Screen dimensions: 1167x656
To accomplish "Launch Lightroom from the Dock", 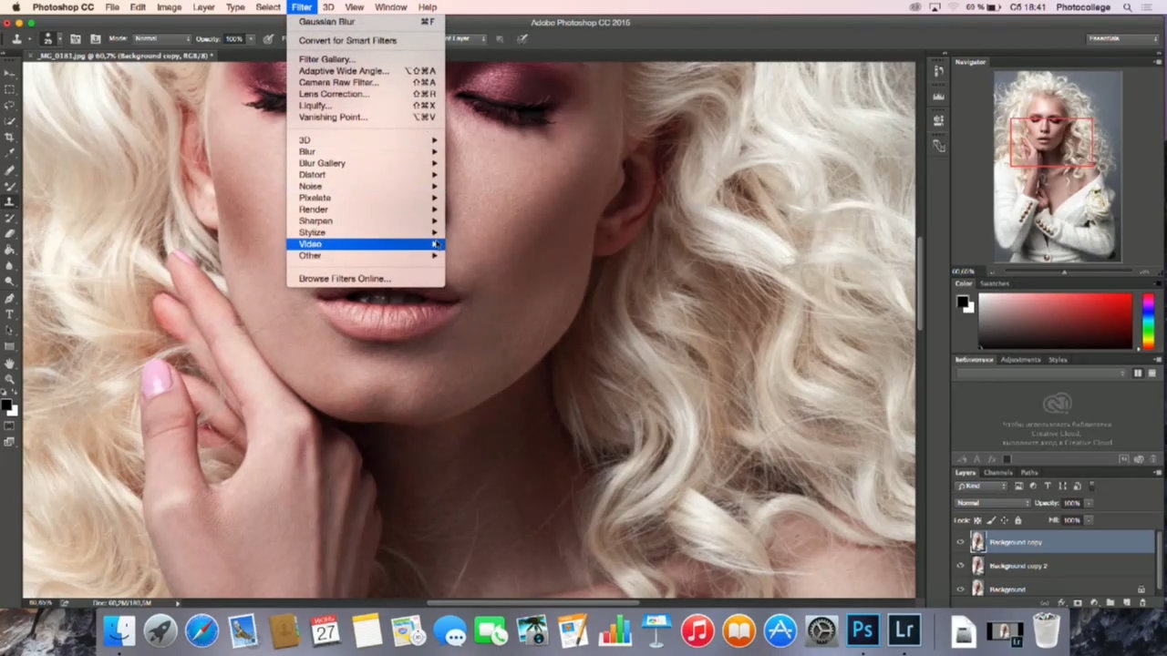I will pos(904,630).
